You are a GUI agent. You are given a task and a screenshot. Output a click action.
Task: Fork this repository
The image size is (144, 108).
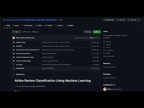click(121, 20)
